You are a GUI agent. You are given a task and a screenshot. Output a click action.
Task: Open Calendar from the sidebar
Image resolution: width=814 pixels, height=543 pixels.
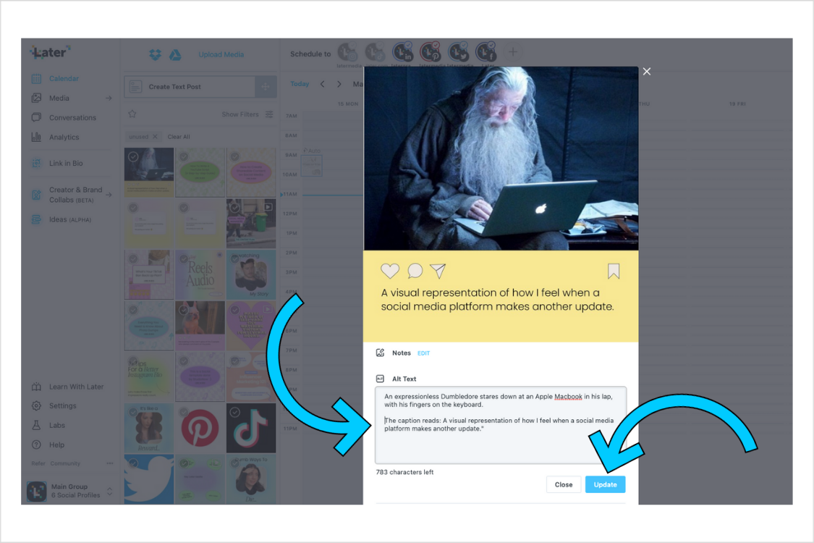tap(64, 78)
